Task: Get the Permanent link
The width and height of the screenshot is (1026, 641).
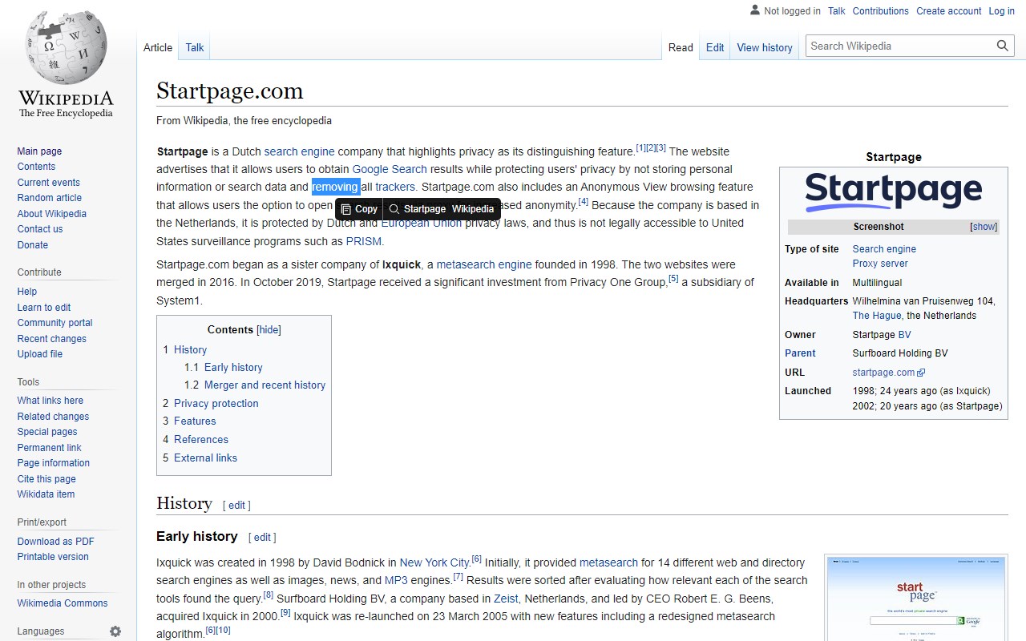Action: 50,448
